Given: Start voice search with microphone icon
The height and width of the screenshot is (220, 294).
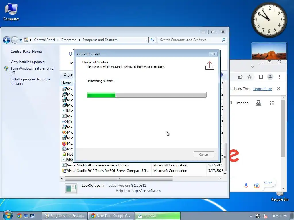Looking at the screenshot, I should (x=246, y=186).
